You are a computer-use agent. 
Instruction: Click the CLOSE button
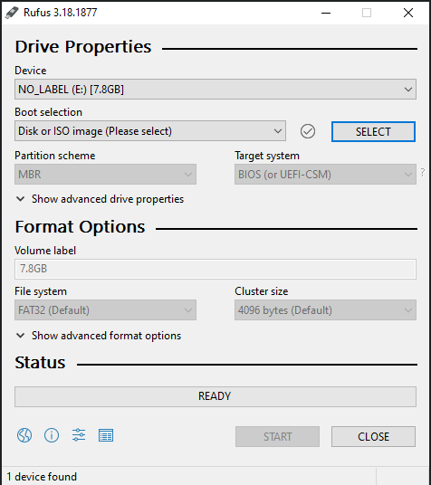point(373,437)
